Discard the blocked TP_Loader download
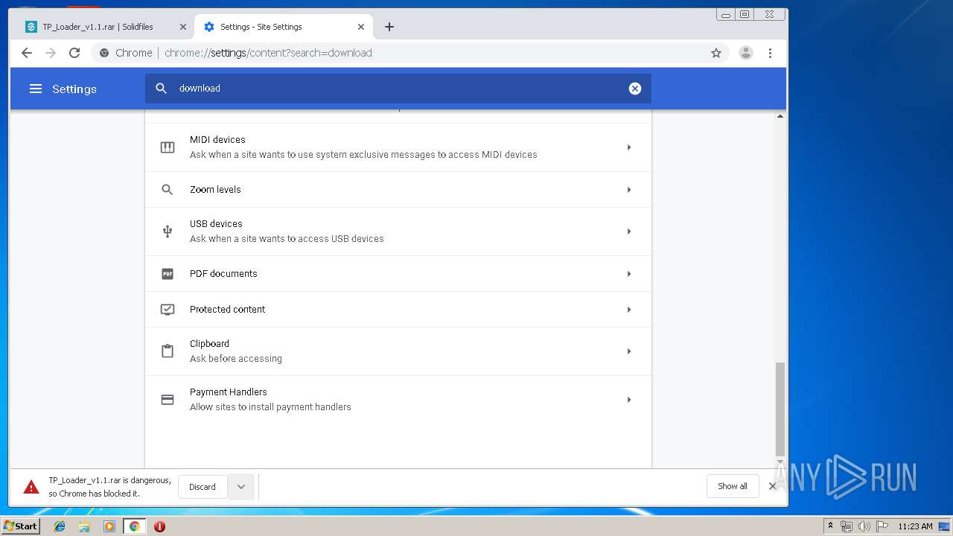This screenshot has width=953, height=536. pos(203,487)
